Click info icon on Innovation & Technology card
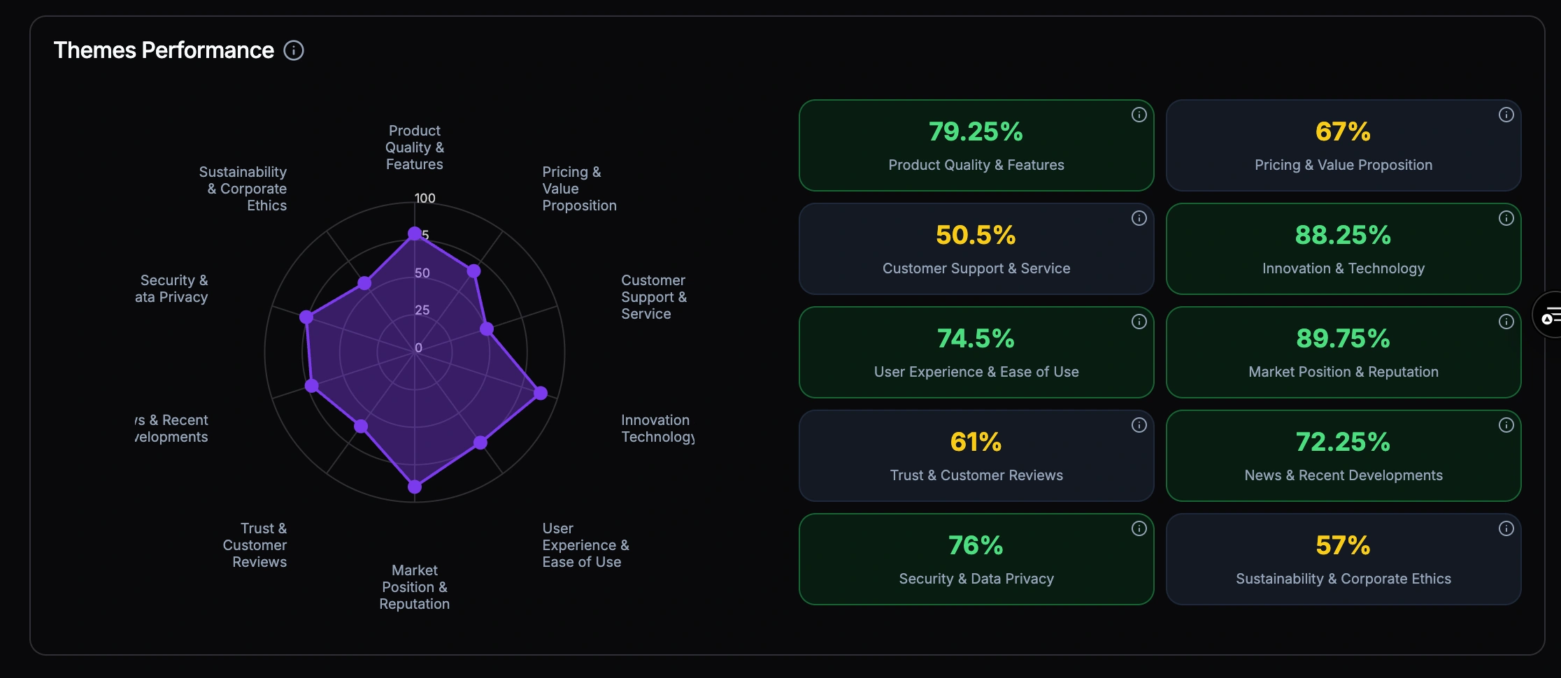This screenshot has width=1561, height=678. pos(1506,218)
